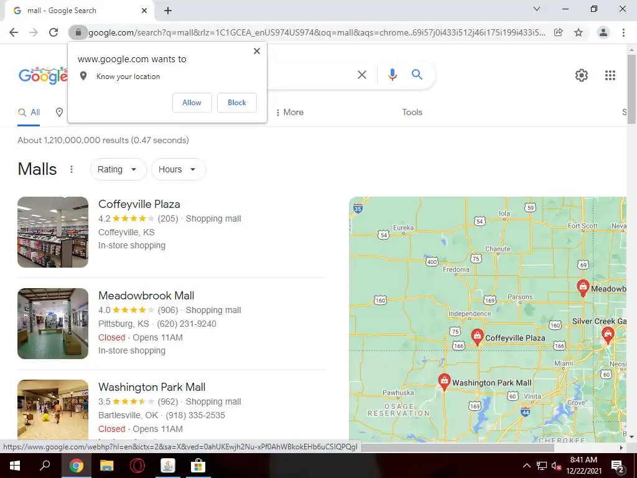Click the padlock site info icon
Viewport: 637px width, 478px height.
pos(78,32)
